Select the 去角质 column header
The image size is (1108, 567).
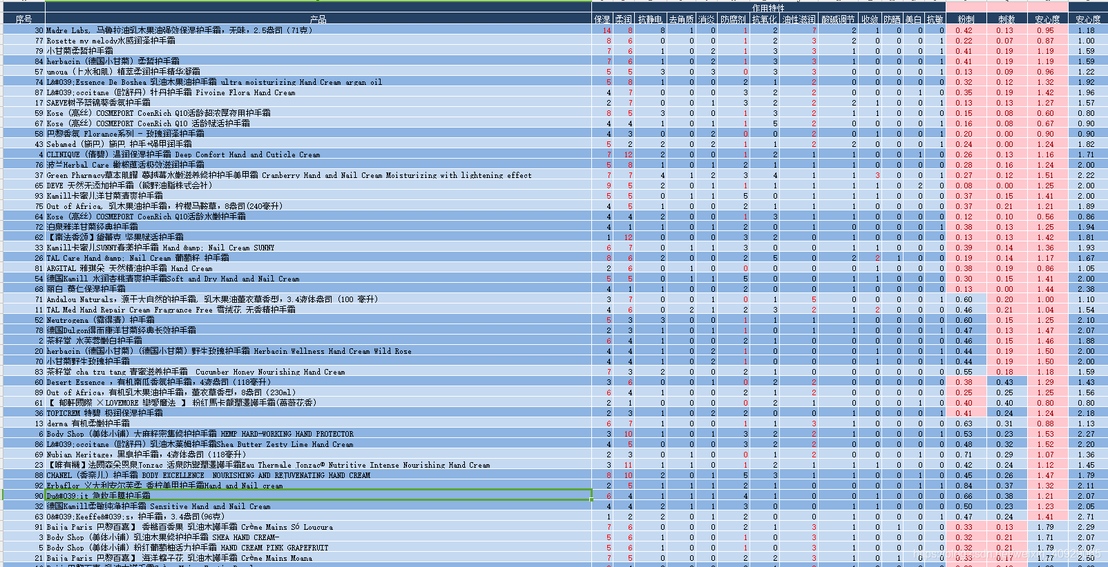coord(682,19)
